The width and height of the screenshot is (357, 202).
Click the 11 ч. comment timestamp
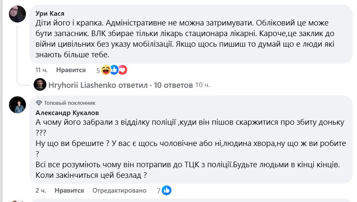point(41,70)
